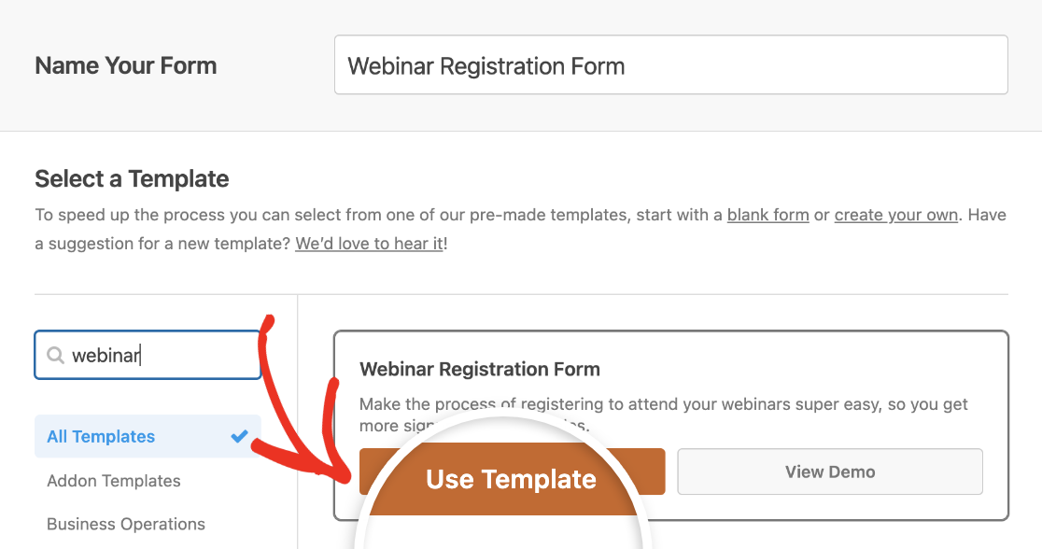Choose the Business Operations category

click(126, 524)
